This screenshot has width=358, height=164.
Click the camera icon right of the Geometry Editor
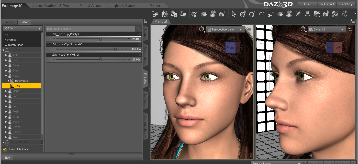(x=326, y=14)
